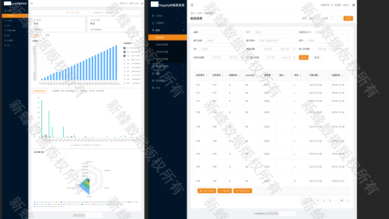
Task: Select 船务报表 in the sidebar submenu
Action: [x=162, y=37]
